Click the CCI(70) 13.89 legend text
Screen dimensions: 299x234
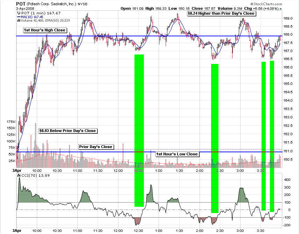pos(35,175)
